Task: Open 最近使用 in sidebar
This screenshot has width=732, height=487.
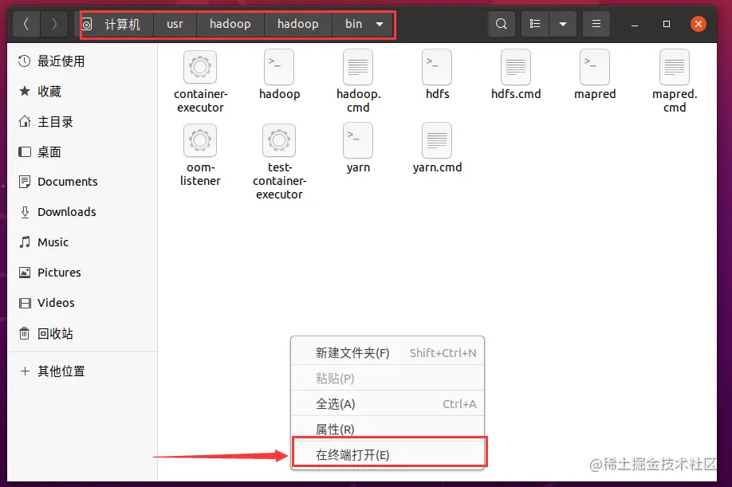Action: pos(82,61)
